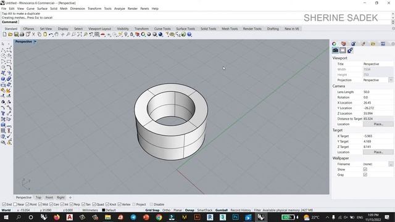The height and width of the screenshot is (222, 395).
Task: Toggle Ortho in status bar
Action: (x=166, y=210)
